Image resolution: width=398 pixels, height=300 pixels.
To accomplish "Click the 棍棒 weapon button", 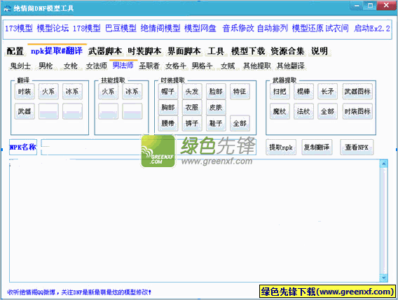I will pyautogui.click(x=303, y=92).
